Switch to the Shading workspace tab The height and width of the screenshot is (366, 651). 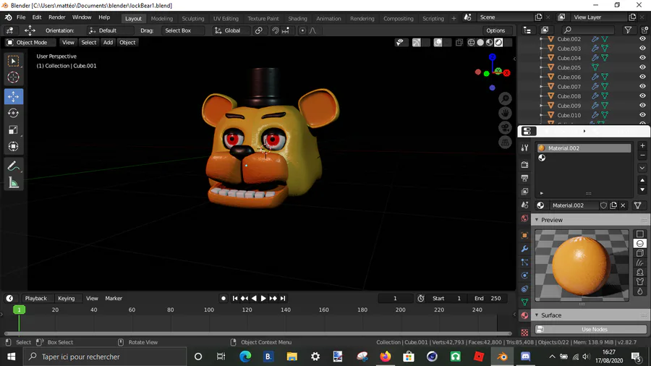click(298, 18)
